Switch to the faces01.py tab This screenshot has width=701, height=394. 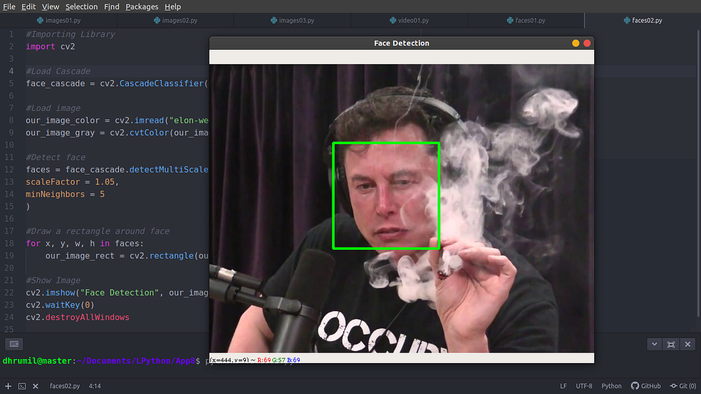tap(526, 20)
